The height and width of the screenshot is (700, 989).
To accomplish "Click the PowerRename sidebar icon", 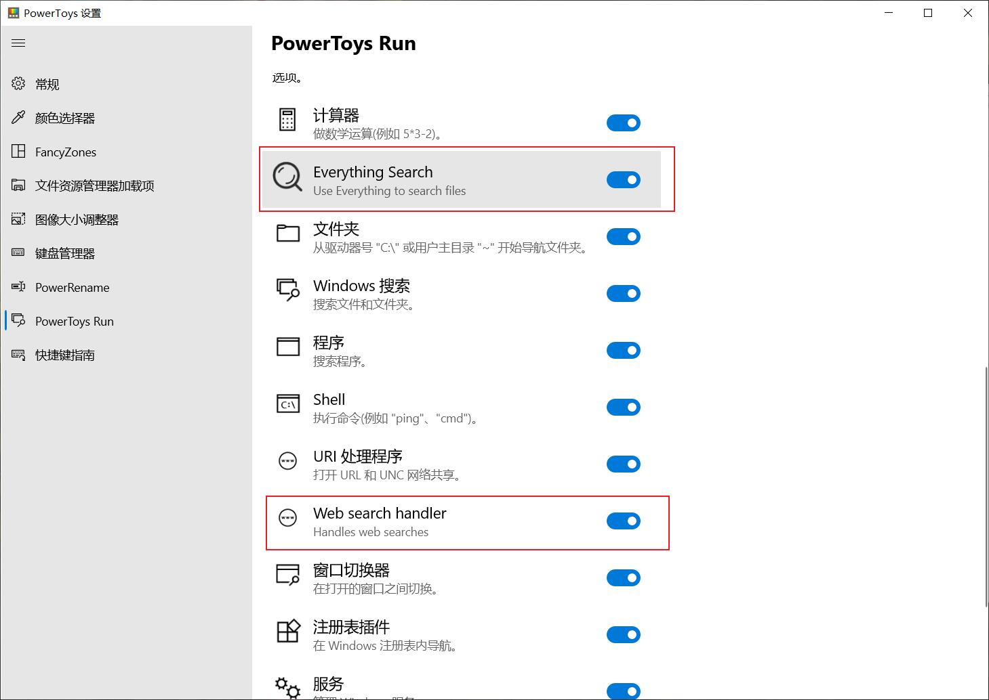I will click(x=18, y=287).
